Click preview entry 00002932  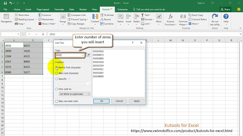(98, 51)
